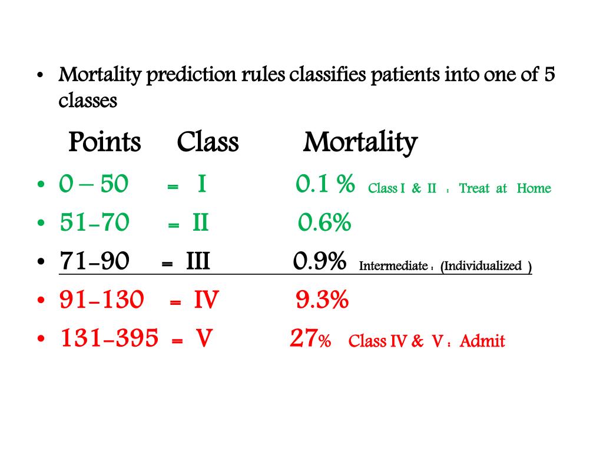Select the '51-70' points range
Viewport: 603px width, 452px height.
coord(94,223)
